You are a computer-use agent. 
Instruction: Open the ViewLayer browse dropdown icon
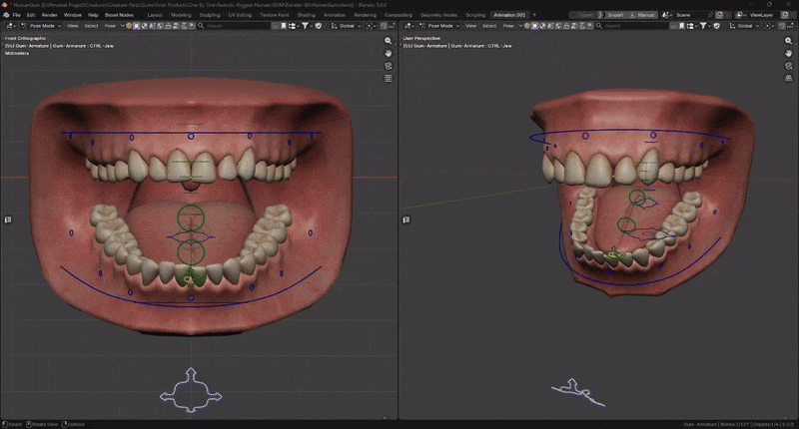[740, 15]
